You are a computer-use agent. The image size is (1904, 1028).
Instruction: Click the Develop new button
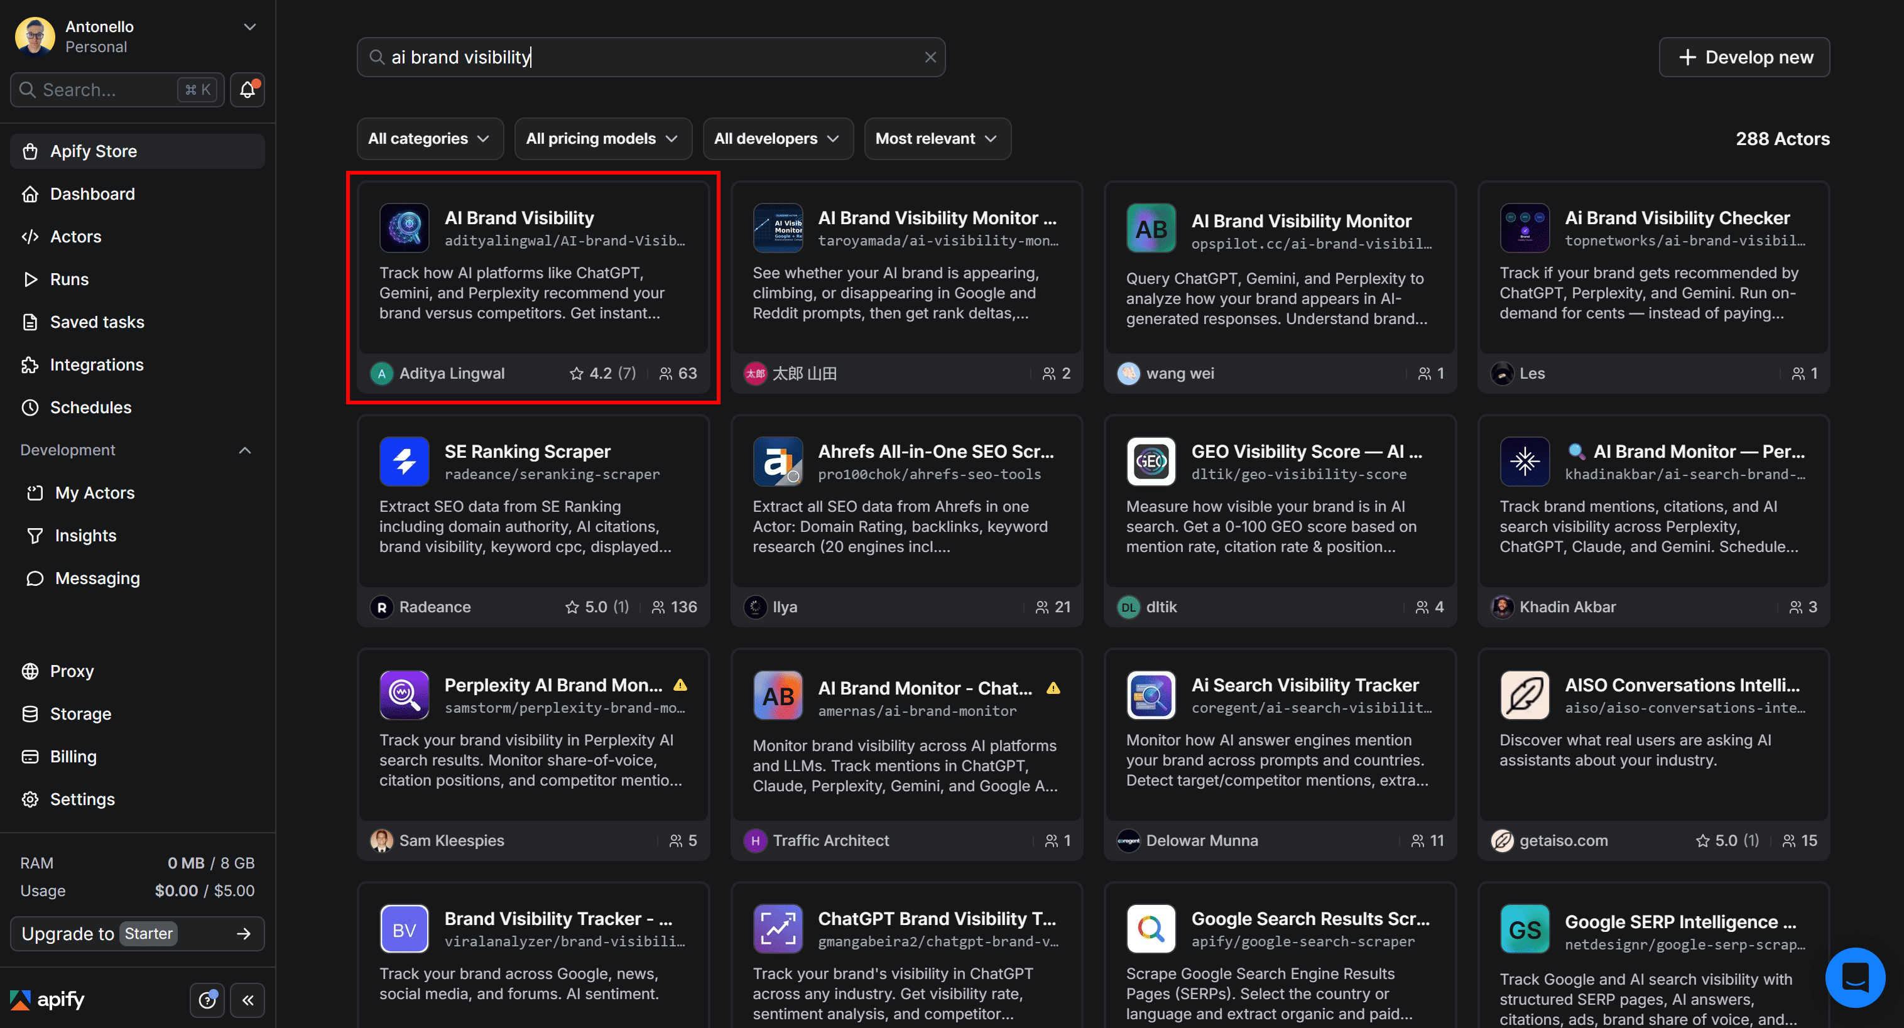tap(1744, 57)
